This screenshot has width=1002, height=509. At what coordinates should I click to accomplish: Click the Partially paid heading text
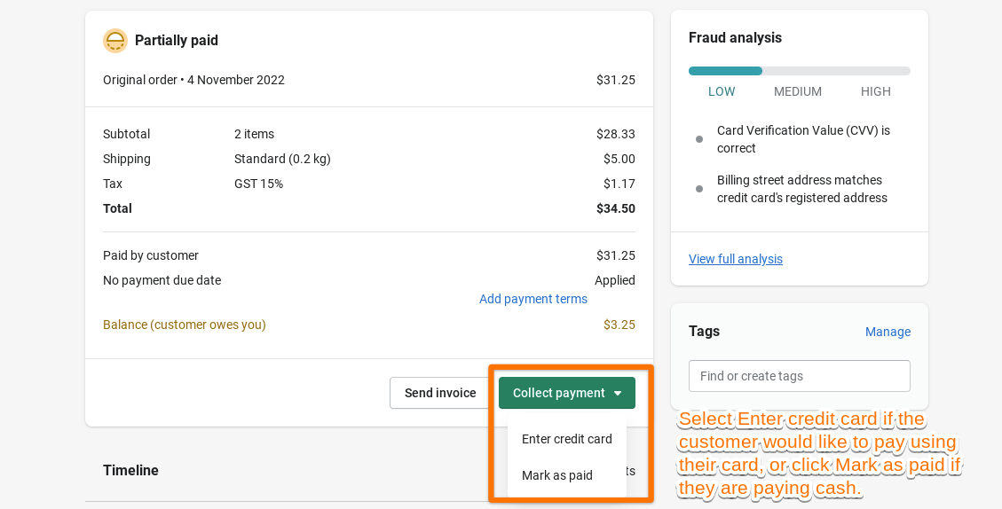(x=177, y=41)
